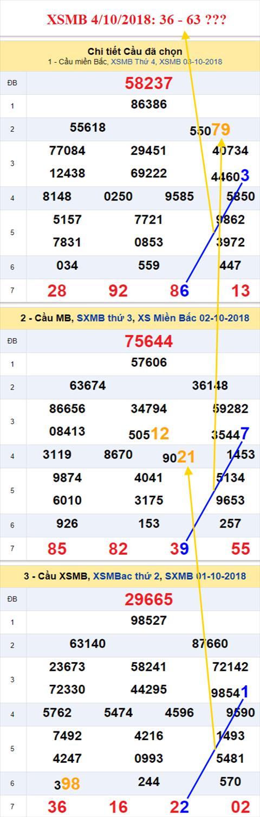Click special prize number 58237

[149, 83]
